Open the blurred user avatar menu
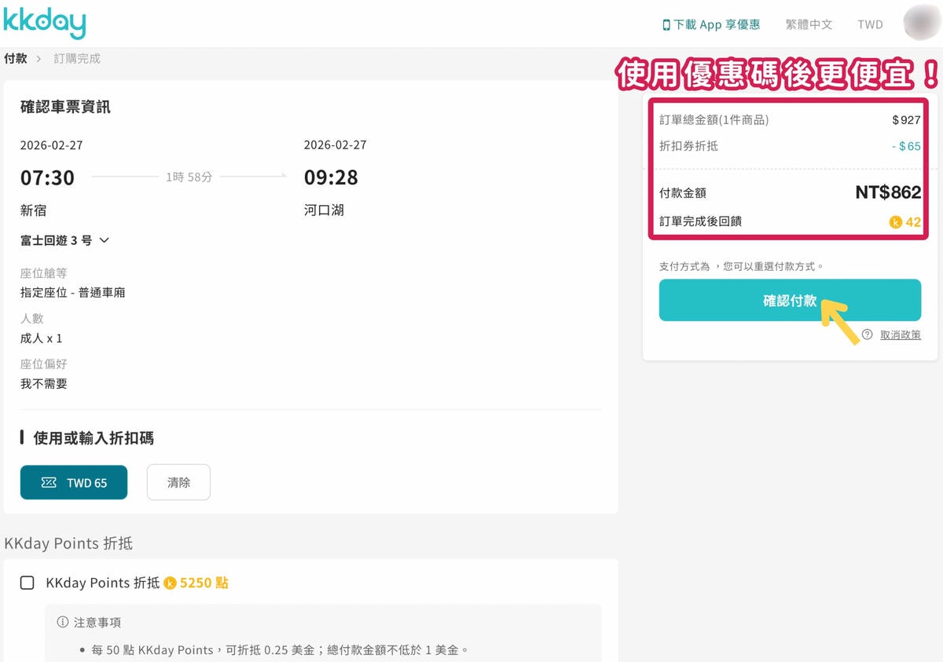The height and width of the screenshot is (662, 943). [922, 23]
